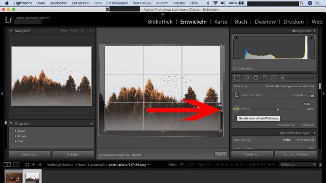Click the crop frame tool beside Seitenverhältnis

point(236,95)
